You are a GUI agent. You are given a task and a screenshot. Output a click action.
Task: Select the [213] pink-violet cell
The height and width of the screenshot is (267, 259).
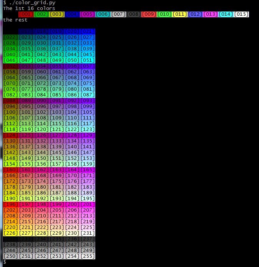coord(88,216)
